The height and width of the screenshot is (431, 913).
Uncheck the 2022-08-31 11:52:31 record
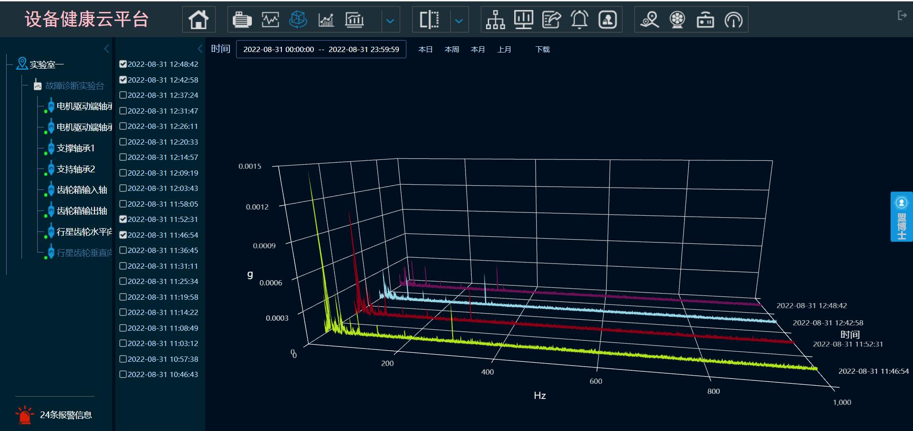(123, 219)
